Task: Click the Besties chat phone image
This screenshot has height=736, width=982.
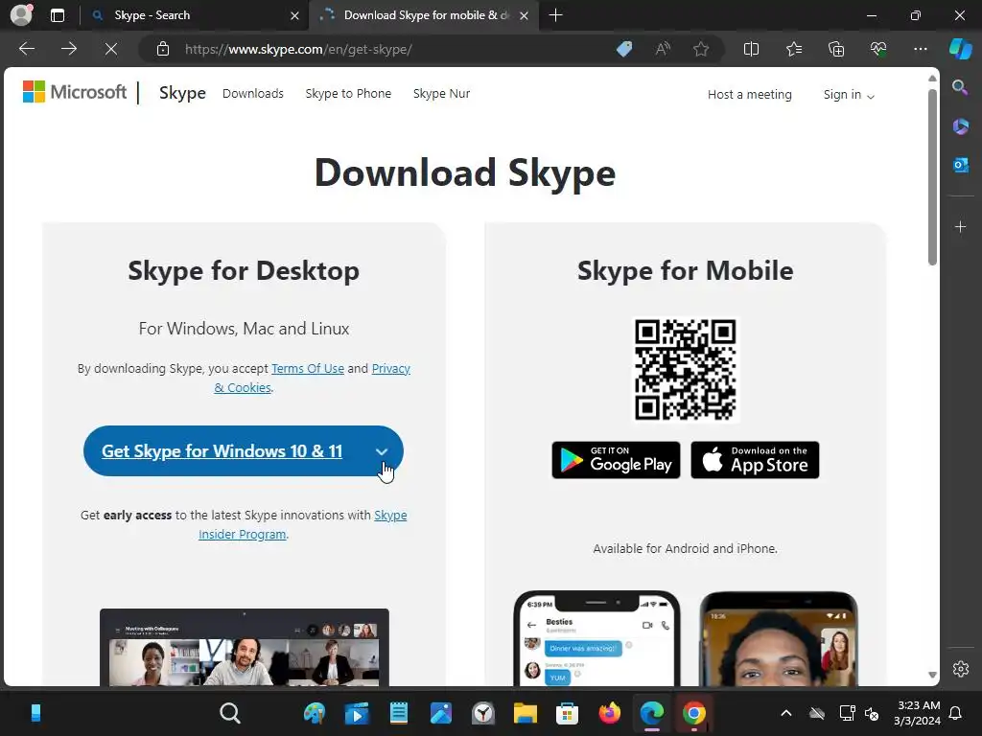Action: [x=596, y=639]
